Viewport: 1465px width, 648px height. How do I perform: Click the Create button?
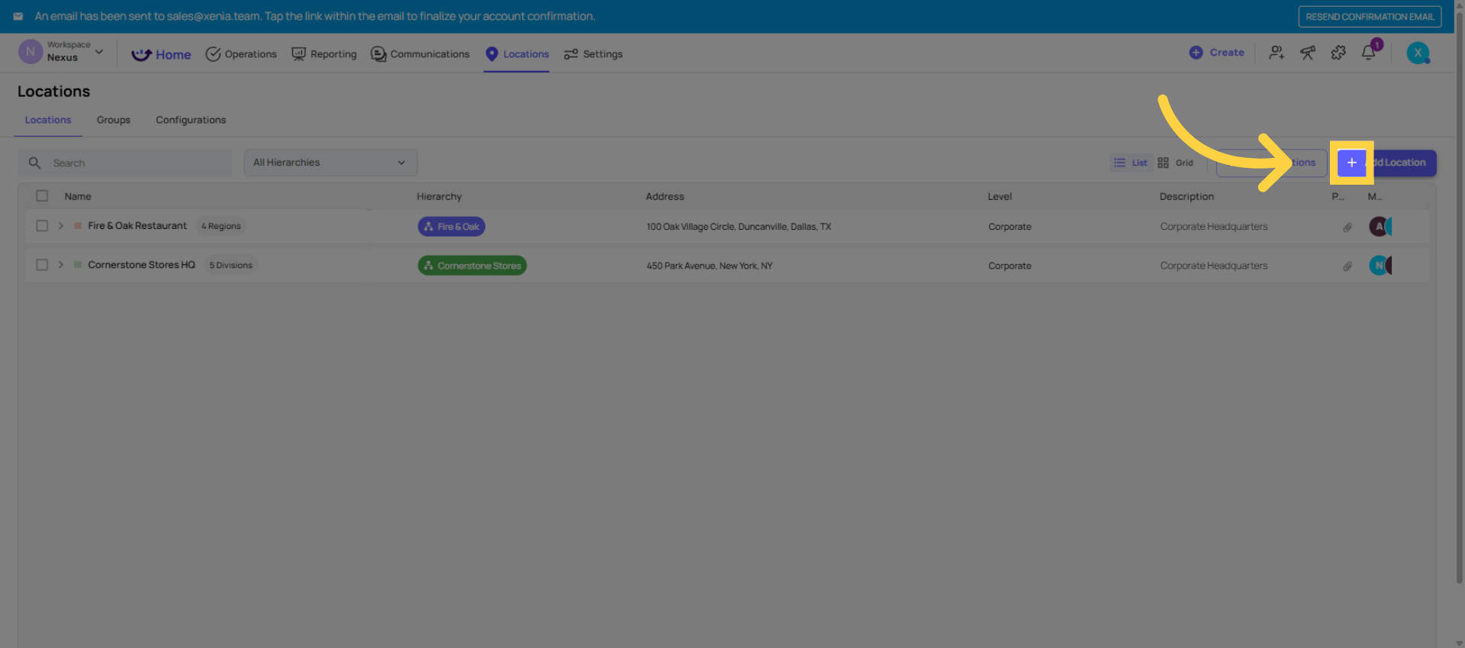1216,53
